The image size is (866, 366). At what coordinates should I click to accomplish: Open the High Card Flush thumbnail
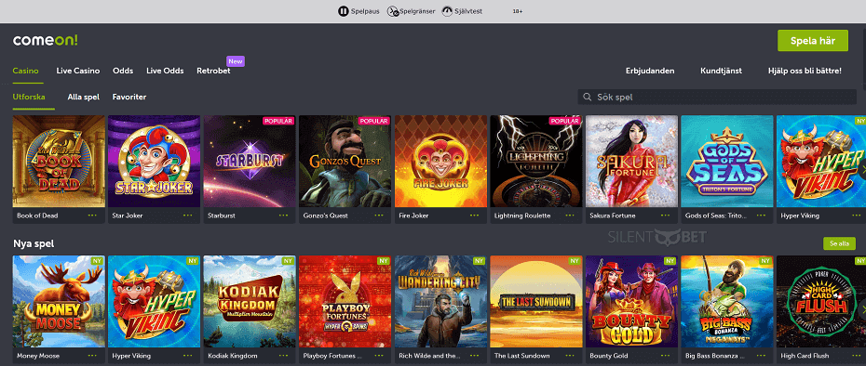click(x=821, y=301)
